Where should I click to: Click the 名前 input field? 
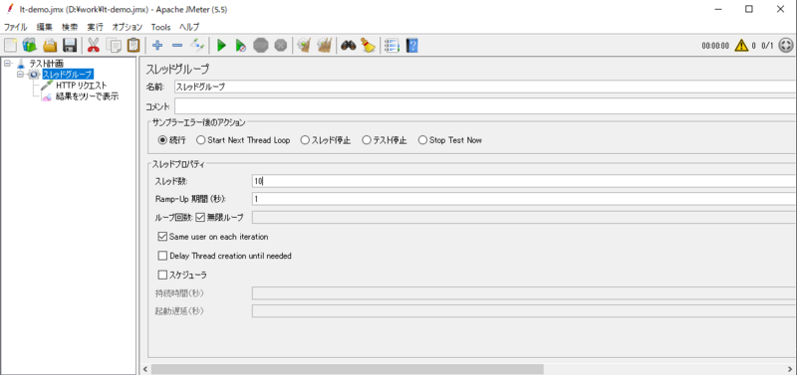pyautogui.click(x=485, y=87)
